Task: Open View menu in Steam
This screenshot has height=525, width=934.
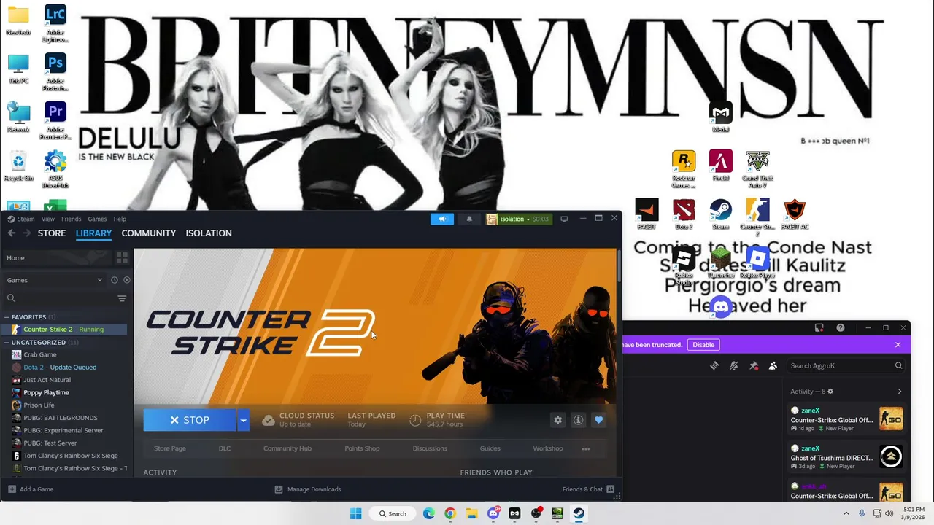Action: [48, 219]
